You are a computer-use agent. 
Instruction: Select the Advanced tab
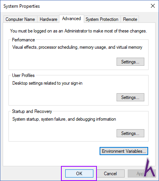click(71, 19)
